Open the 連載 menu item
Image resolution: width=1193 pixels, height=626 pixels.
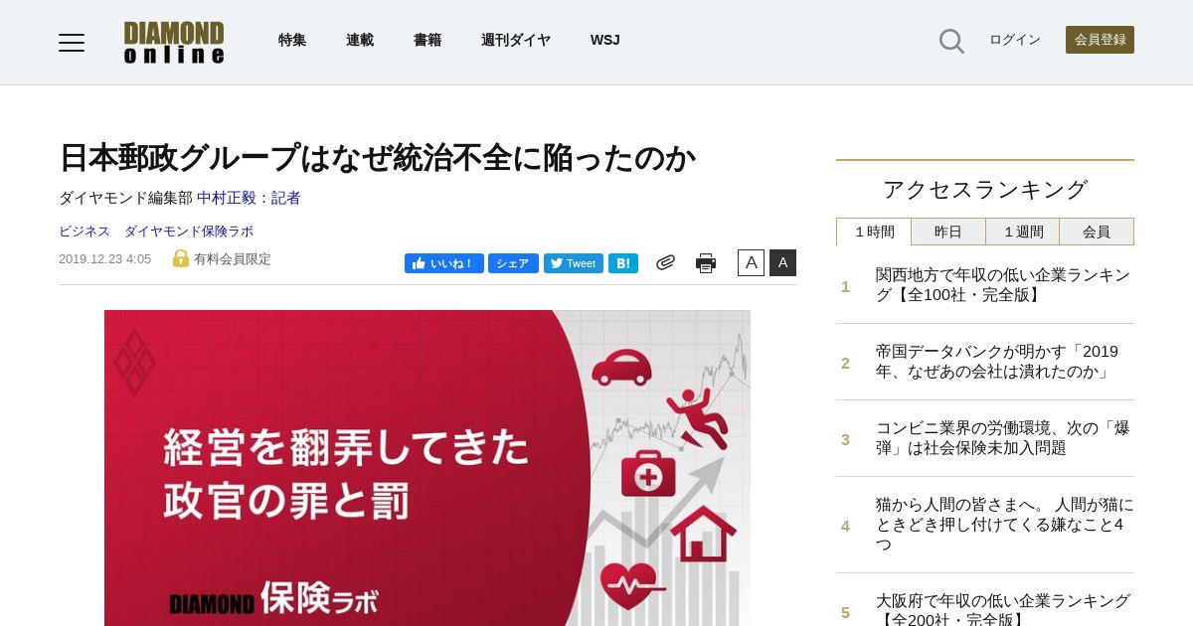360,41
